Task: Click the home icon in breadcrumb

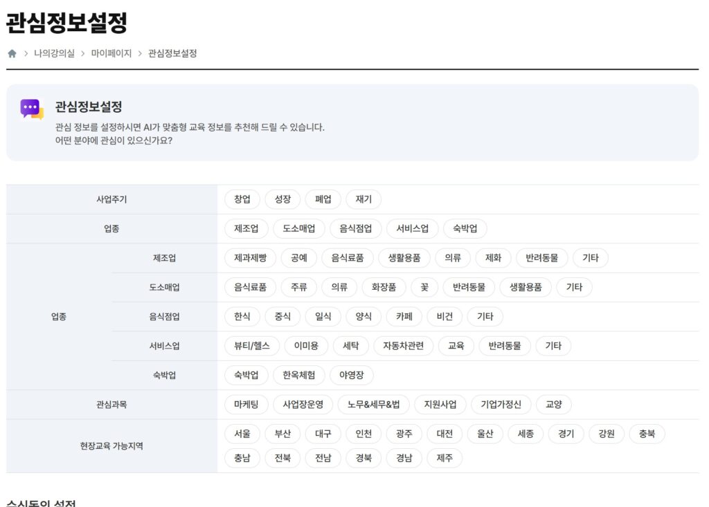Action: (12, 54)
